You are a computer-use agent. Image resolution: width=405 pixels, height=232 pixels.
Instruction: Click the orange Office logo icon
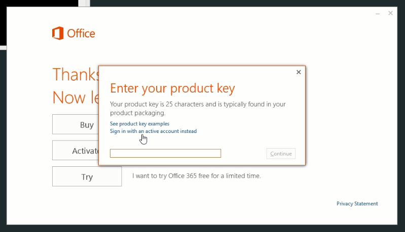[x=58, y=33]
